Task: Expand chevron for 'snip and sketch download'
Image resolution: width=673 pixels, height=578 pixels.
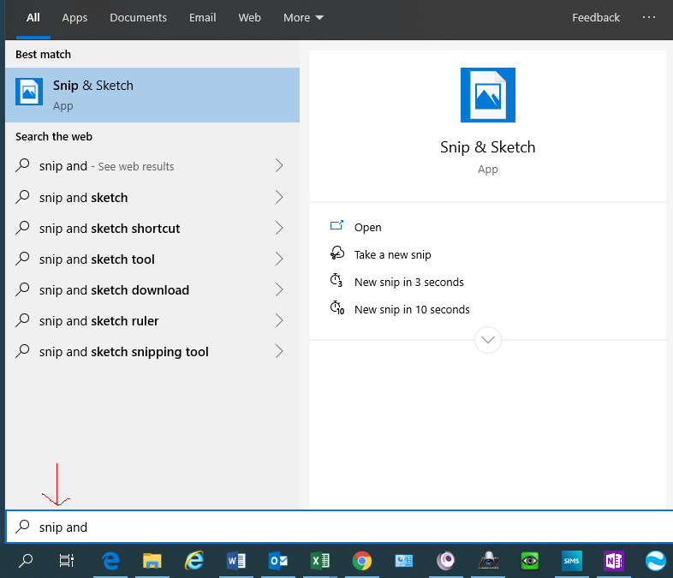Action: (279, 289)
